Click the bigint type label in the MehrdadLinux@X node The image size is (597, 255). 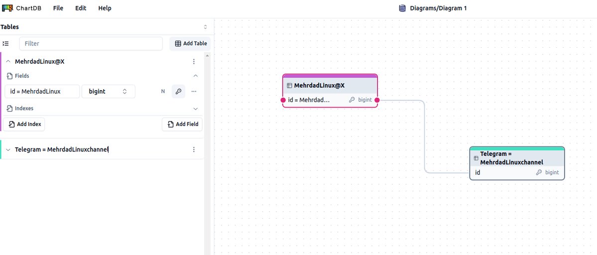point(365,100)
